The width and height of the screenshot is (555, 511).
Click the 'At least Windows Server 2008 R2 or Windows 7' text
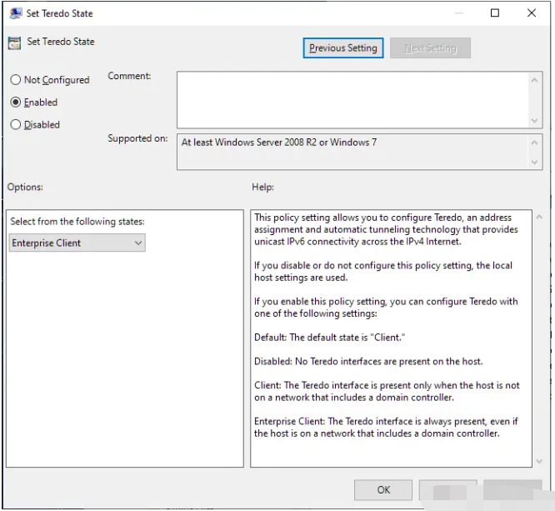[279, 143]
